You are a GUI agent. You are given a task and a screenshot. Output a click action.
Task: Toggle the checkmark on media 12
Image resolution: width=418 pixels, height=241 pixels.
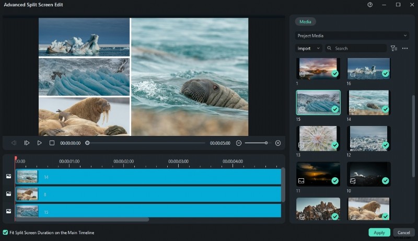pyautogui.click(x=385, y=145)
